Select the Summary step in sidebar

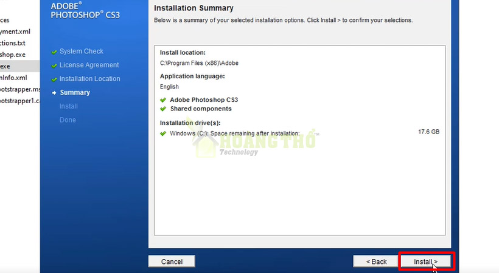(x=75, y=92)
